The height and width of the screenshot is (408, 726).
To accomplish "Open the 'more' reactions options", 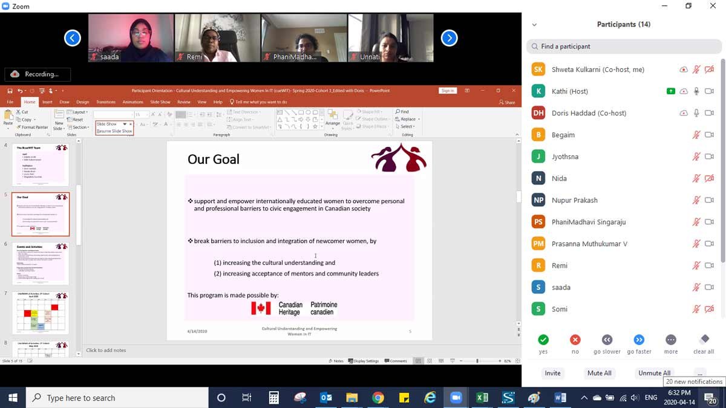I will pyautogui.click(x=670, y=340).
